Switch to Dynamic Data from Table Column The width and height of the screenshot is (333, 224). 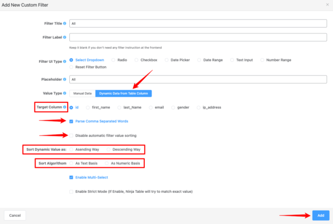click(123, 93)
